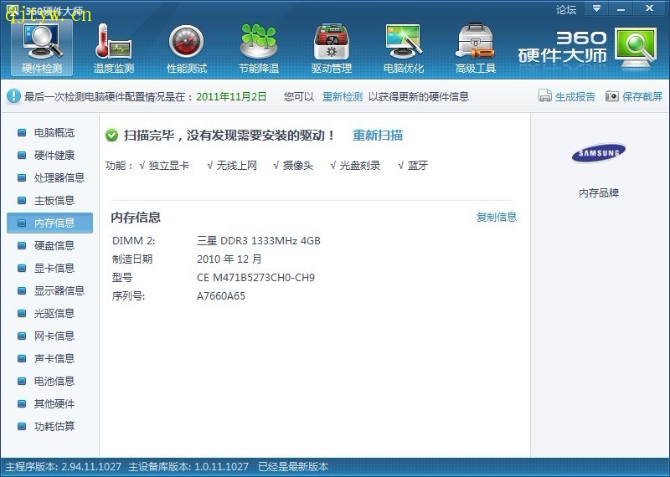Click the 保存截屏 link

642,96
